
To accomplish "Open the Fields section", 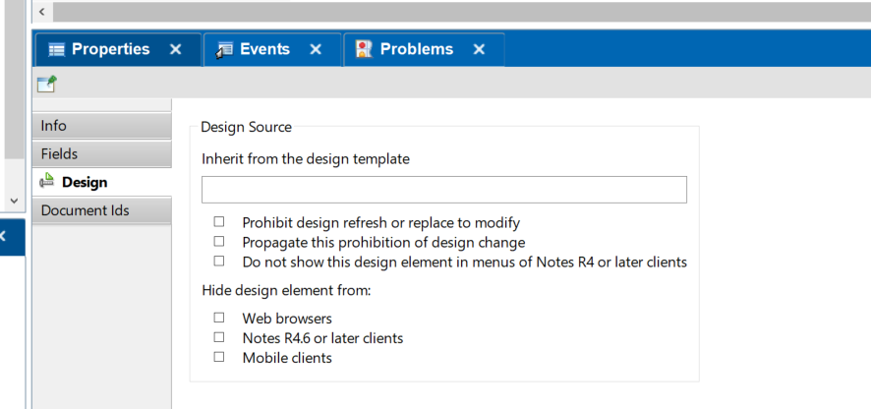I will coord(102,154).
